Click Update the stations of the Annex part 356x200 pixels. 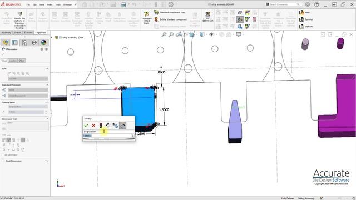pyautogui.click(x=20, y=20)
